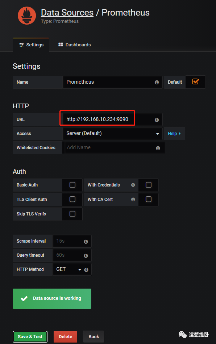Enable the Basic Auth checkbox
The image size is (216, 344).
pos(72,185)
